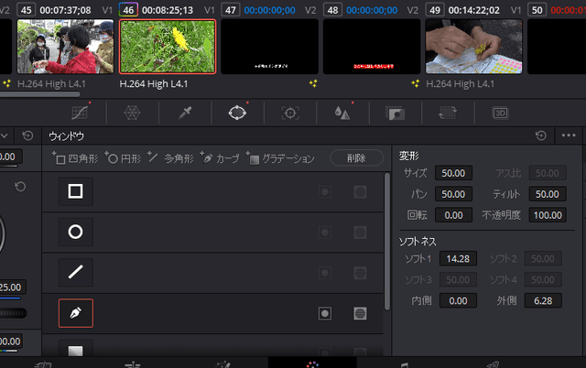The height and width of the screenshot is (368, 586).
Task: Adjust the blue slider under 25.00
Action: point(10,298)
